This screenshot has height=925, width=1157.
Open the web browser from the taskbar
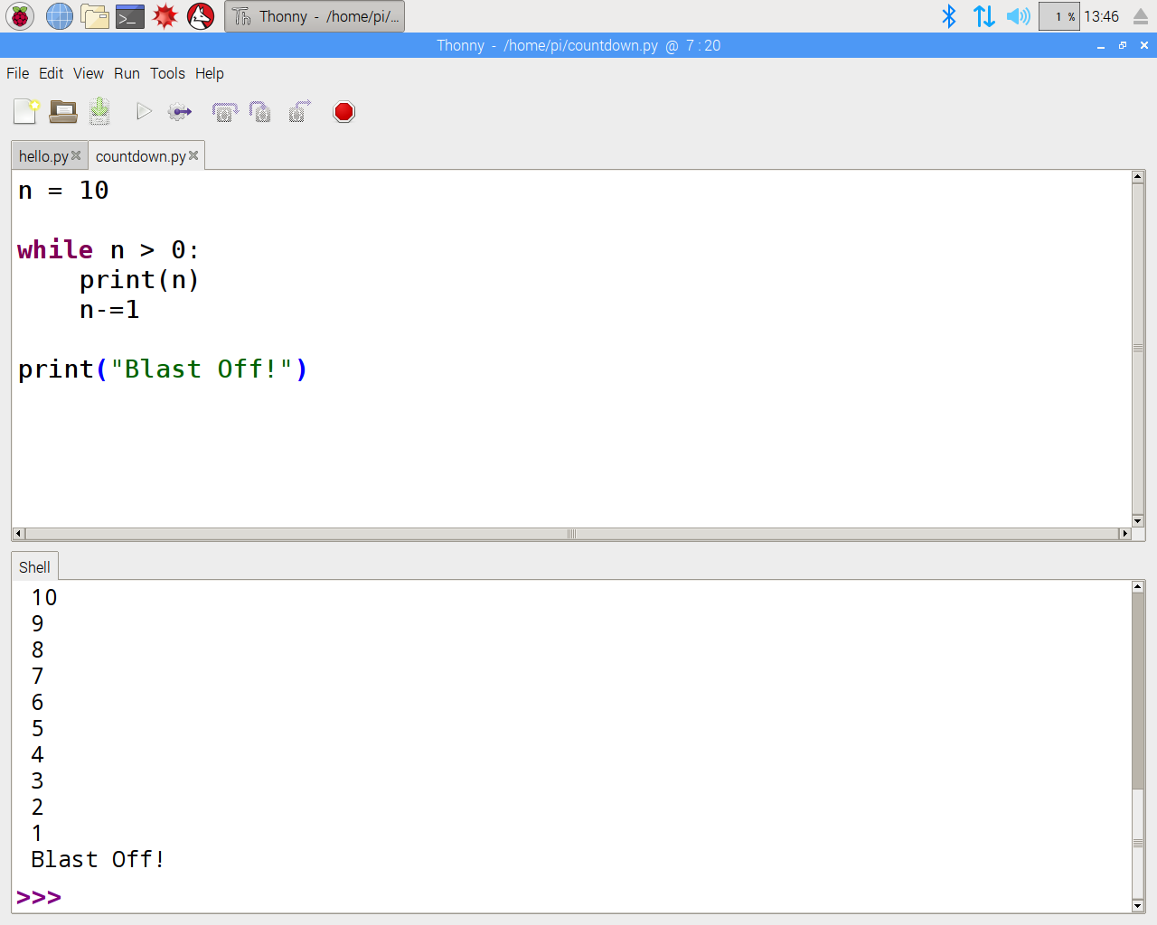click(x=59, y=15)
